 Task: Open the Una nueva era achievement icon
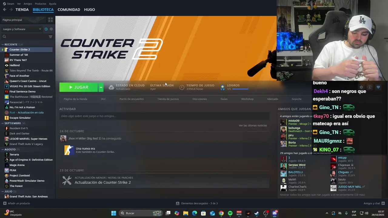coord(69,150)
